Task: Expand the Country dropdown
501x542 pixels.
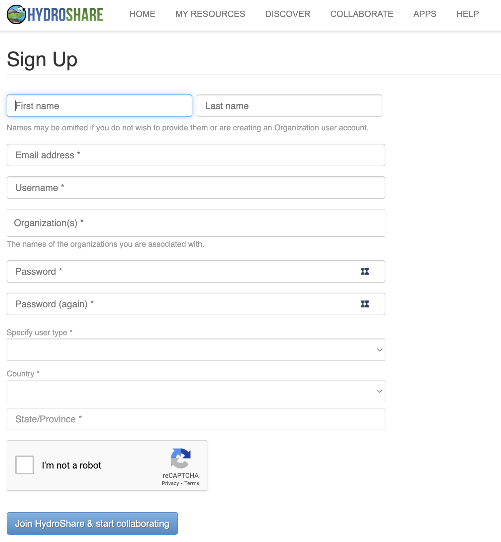Action: coord(196,391)
